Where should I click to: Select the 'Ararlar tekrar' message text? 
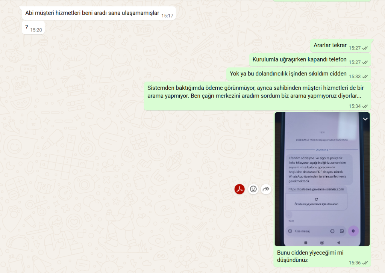point(330,45)
